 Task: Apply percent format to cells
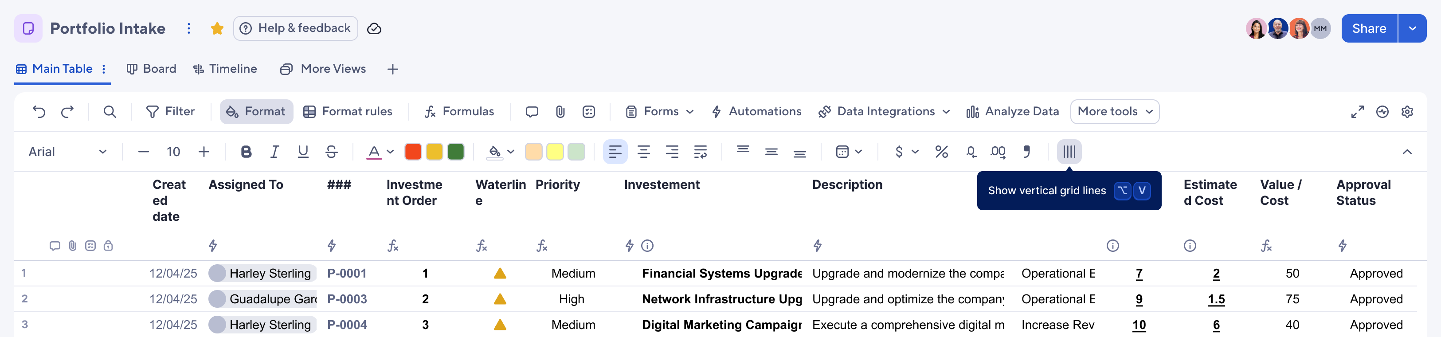coord(941,152)
